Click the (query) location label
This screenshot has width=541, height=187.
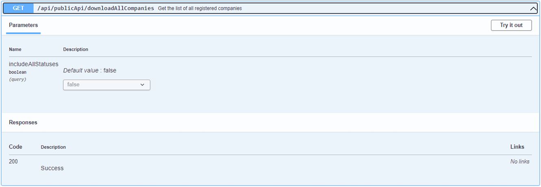[17, 80]
